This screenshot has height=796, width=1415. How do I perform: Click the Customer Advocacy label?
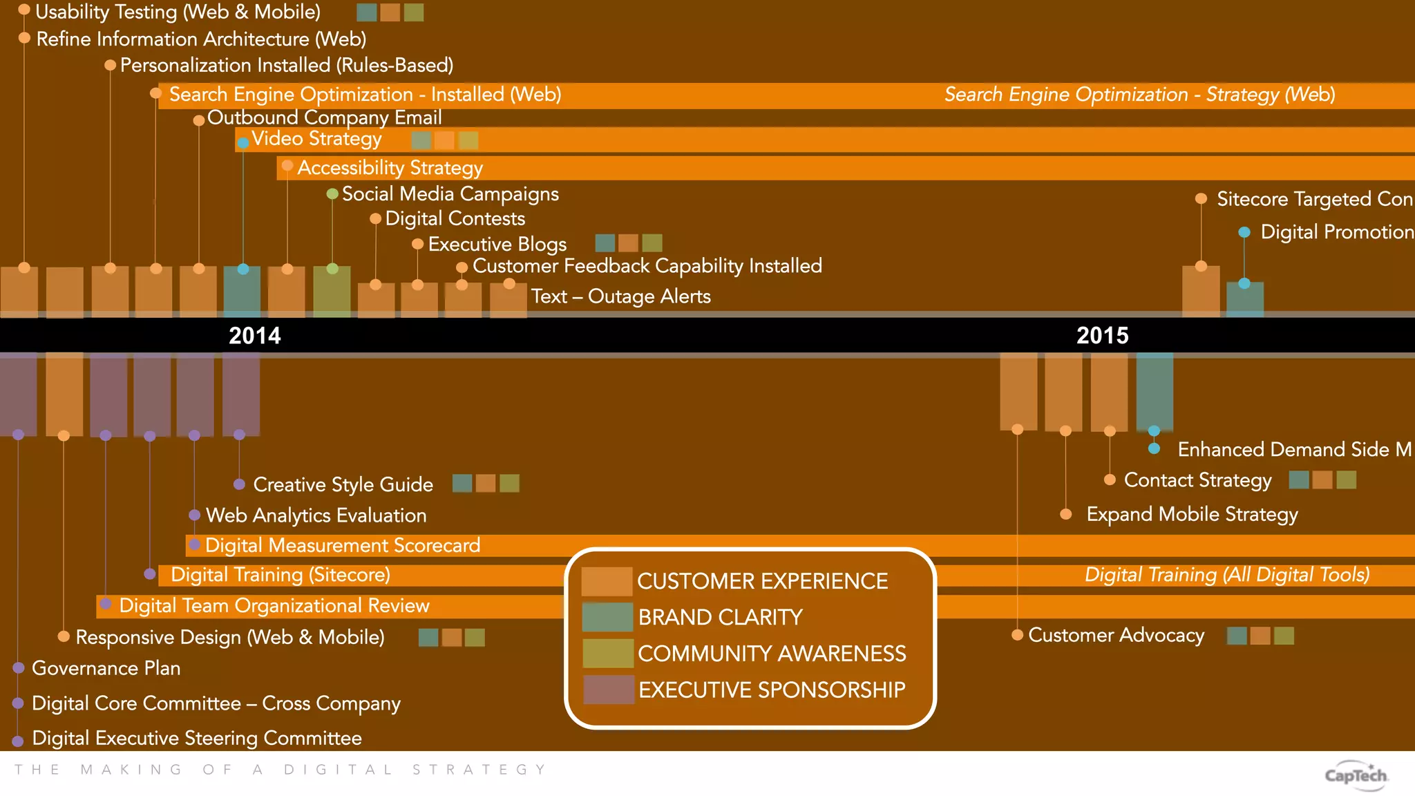[x=1116, y=635]
